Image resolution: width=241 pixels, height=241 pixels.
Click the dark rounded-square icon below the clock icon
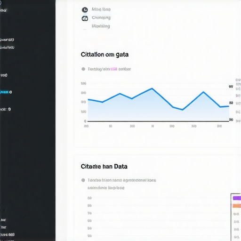point(85,18)
